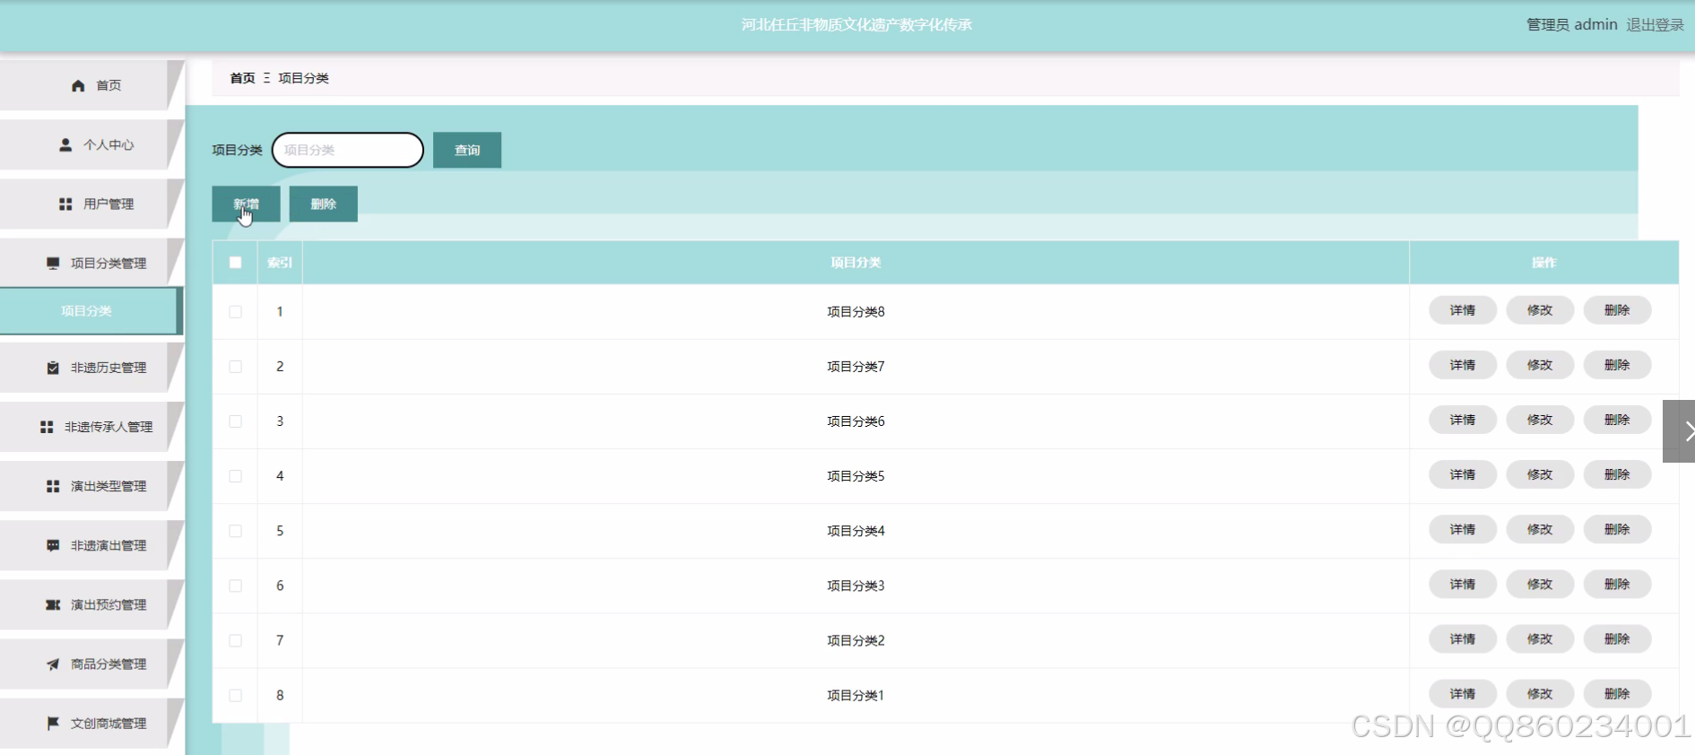The image size is (1695, 755).
Task: View 详情 for 项目分类7
Action: [1463, 365]
